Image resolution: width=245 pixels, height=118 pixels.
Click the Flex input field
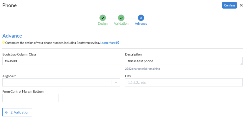(184, 82)
